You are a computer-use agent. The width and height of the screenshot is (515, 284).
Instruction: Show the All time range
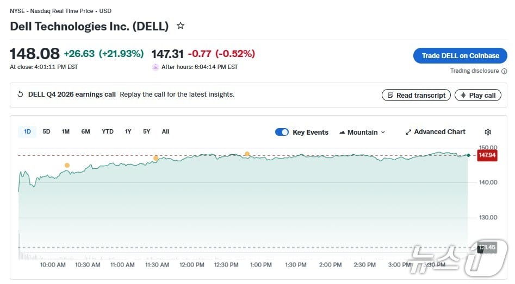[165, 131]
